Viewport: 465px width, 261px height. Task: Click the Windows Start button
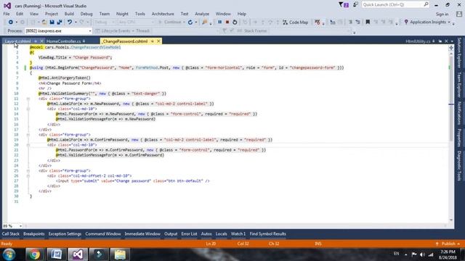click(9, 254)
